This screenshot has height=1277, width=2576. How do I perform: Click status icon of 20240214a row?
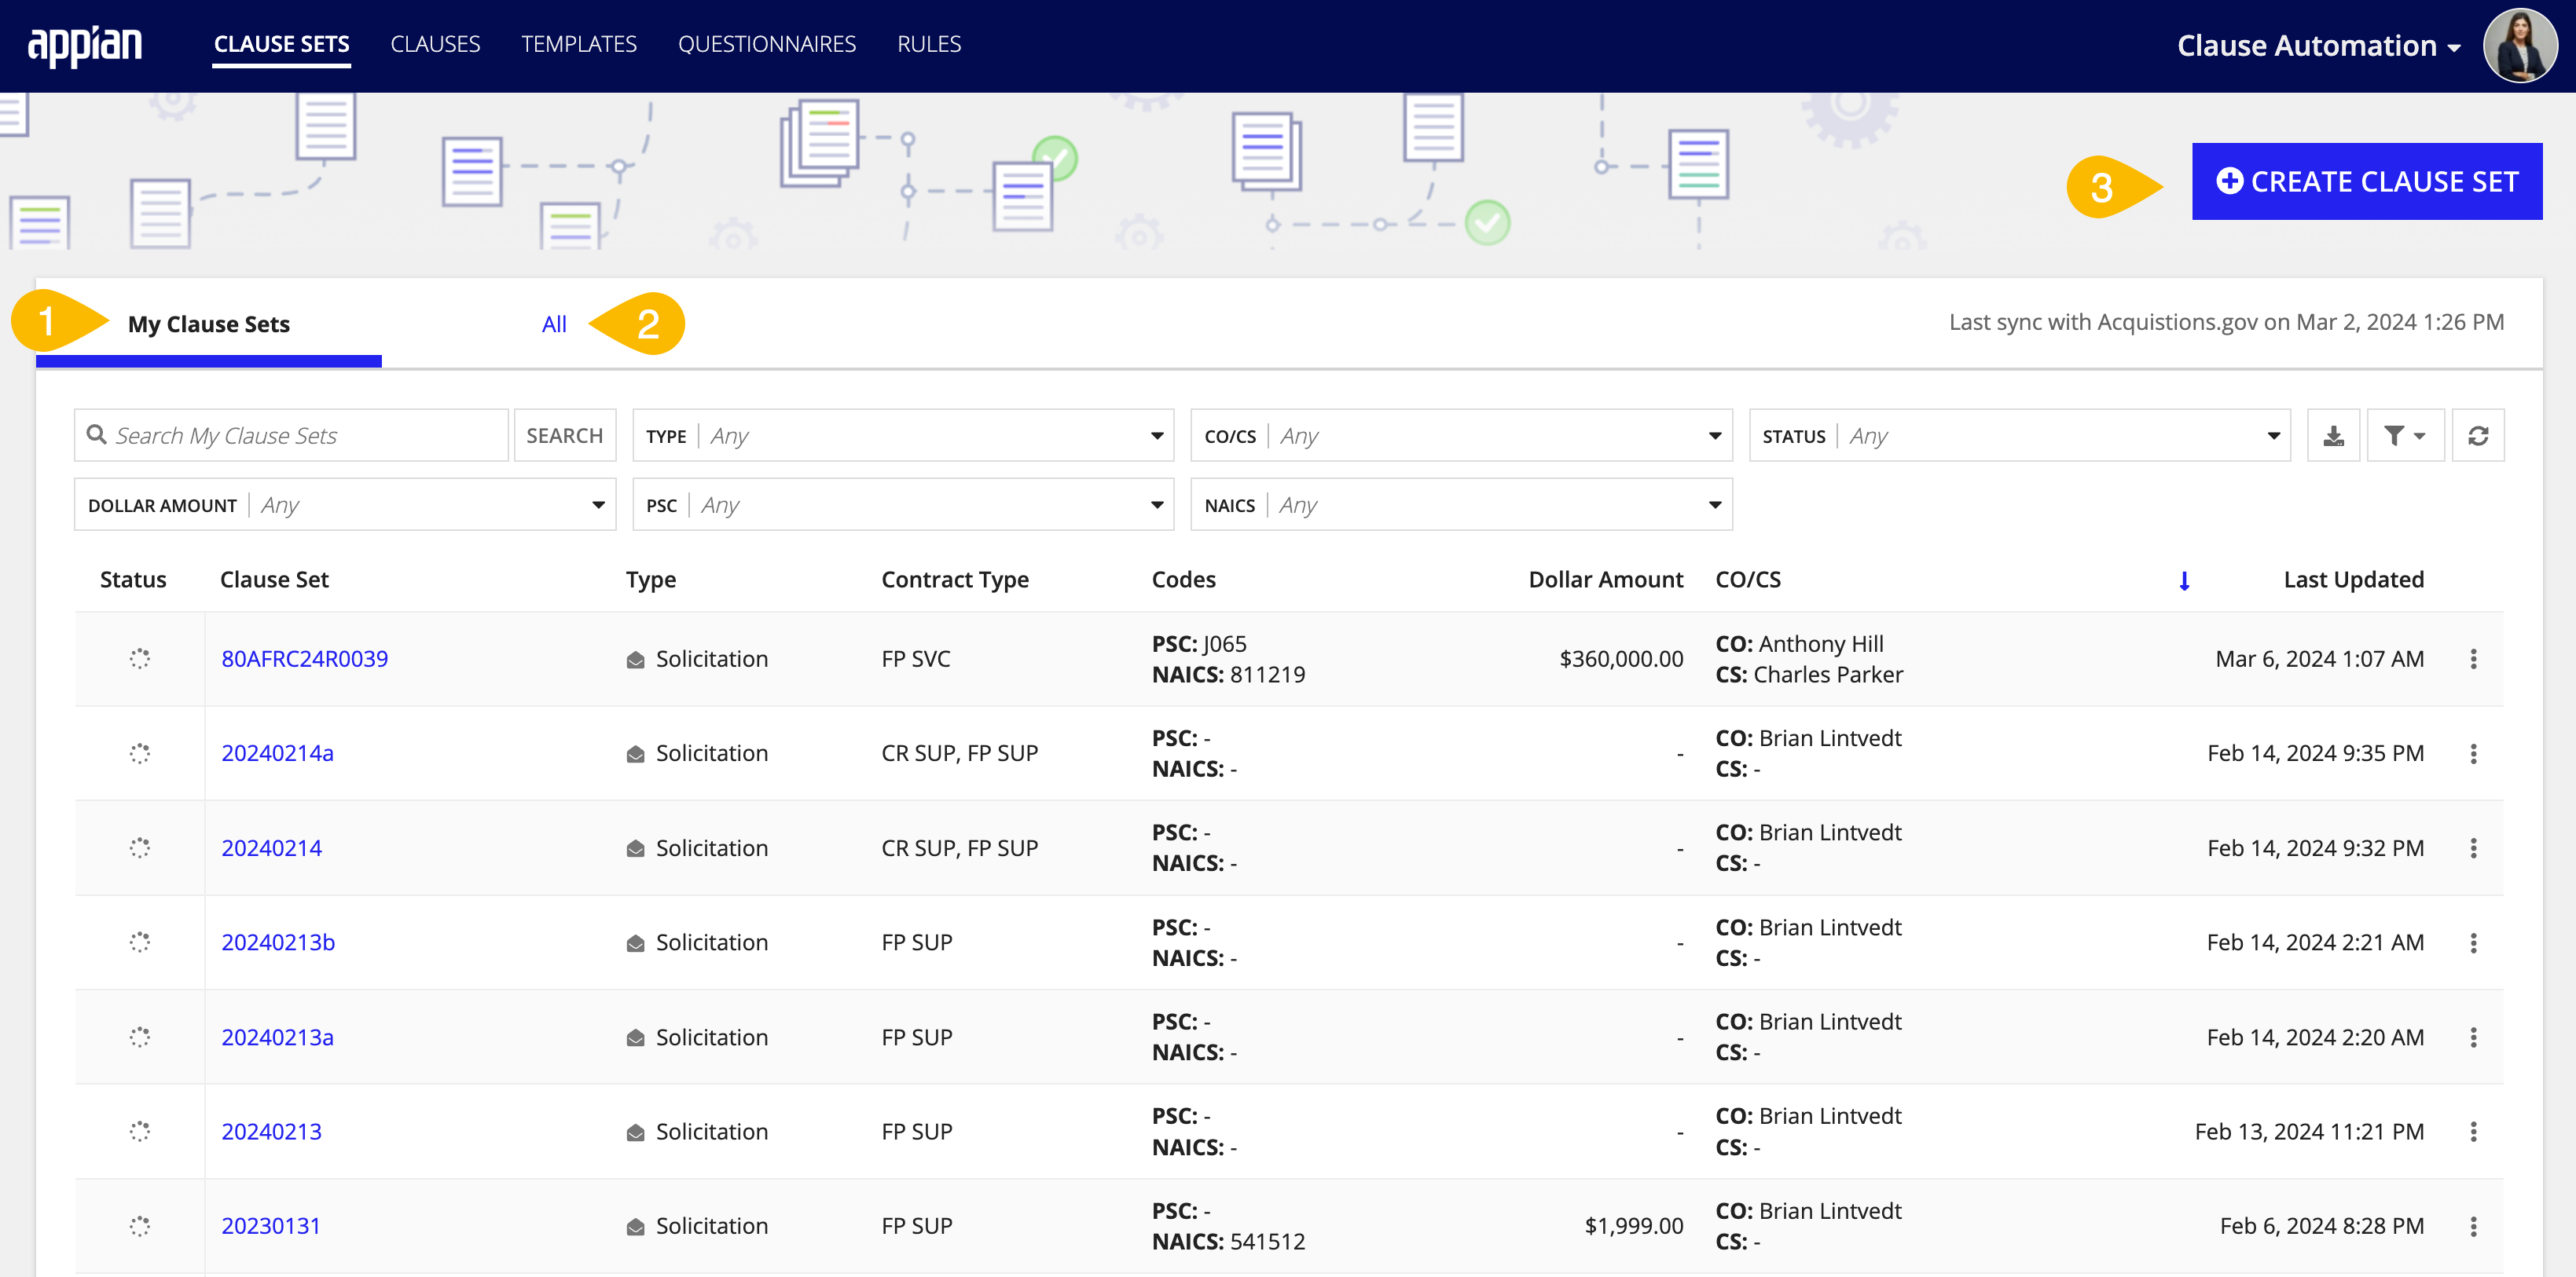pyautogui.click(x=140, y=753)
